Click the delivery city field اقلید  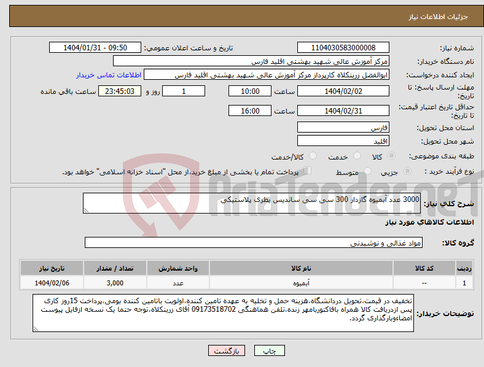click(x=343, y=141)
